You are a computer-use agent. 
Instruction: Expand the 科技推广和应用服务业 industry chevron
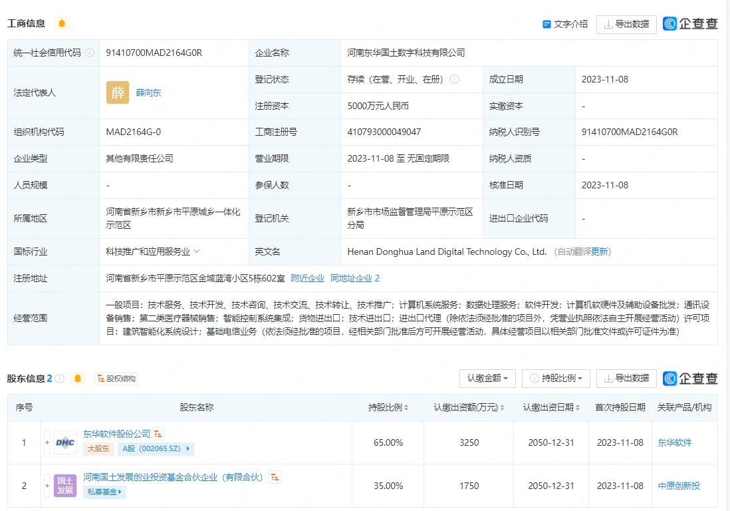pyautogui.click(x=197, y=251)
